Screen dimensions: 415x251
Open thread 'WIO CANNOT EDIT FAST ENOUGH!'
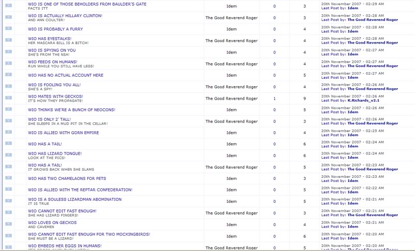pyautogui.click(x=62, y=211)
